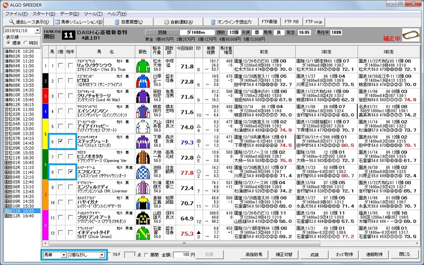Click the 単勝複勝 column header
This screenshot has width=424, height=265.
(x=211, y=52)
